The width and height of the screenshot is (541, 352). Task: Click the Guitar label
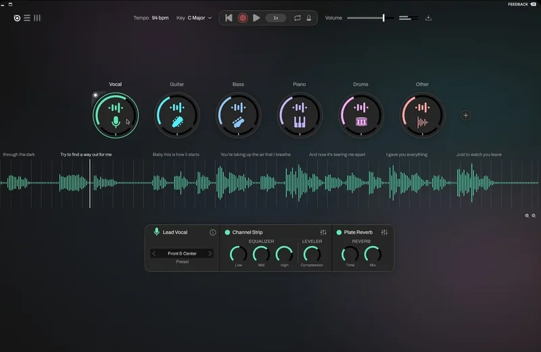click(x=177, y=84)
